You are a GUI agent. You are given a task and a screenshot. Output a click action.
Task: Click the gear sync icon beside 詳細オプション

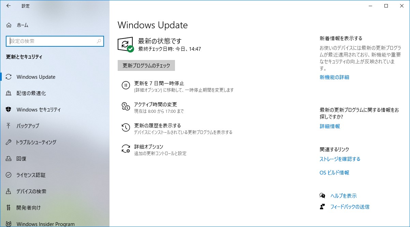(x=126, y=149)
